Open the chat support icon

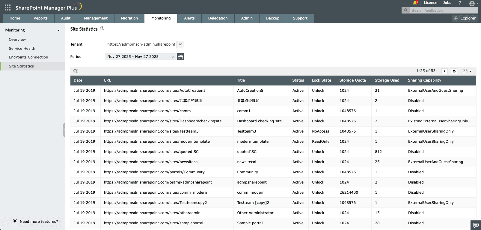click(x=476, y=225)
